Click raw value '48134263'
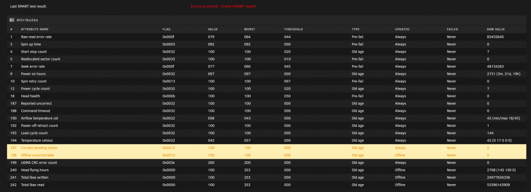This screenshot has width=531, height=192. pyautogui.click(x=495, y=67)
